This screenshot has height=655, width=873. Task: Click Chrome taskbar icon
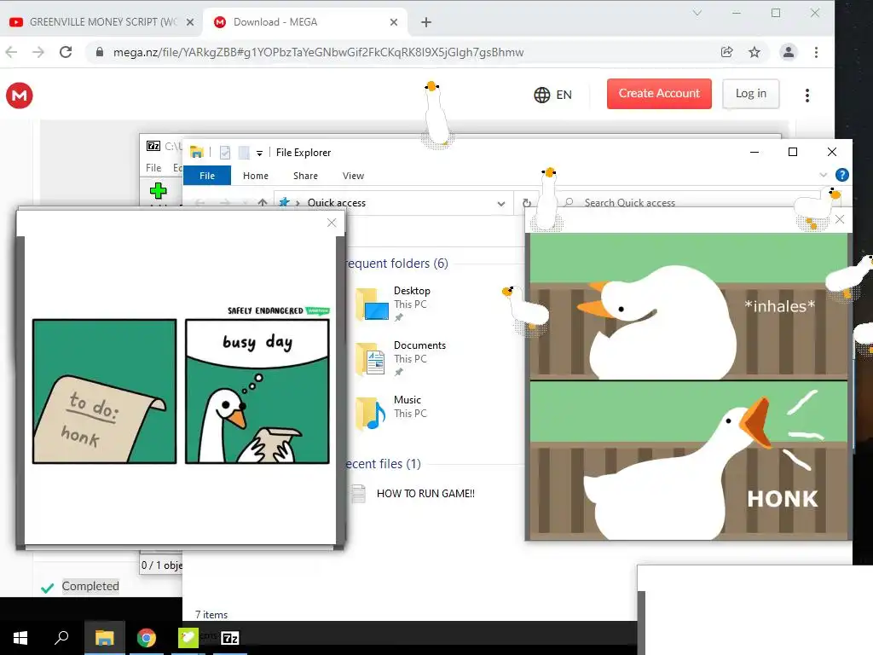(x=147, y=638)
